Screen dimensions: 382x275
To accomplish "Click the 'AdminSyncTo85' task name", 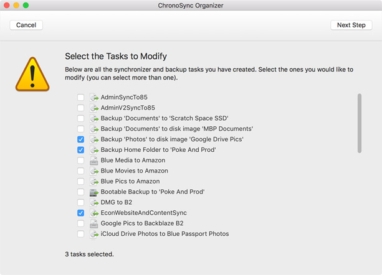I will click(124, 97).
